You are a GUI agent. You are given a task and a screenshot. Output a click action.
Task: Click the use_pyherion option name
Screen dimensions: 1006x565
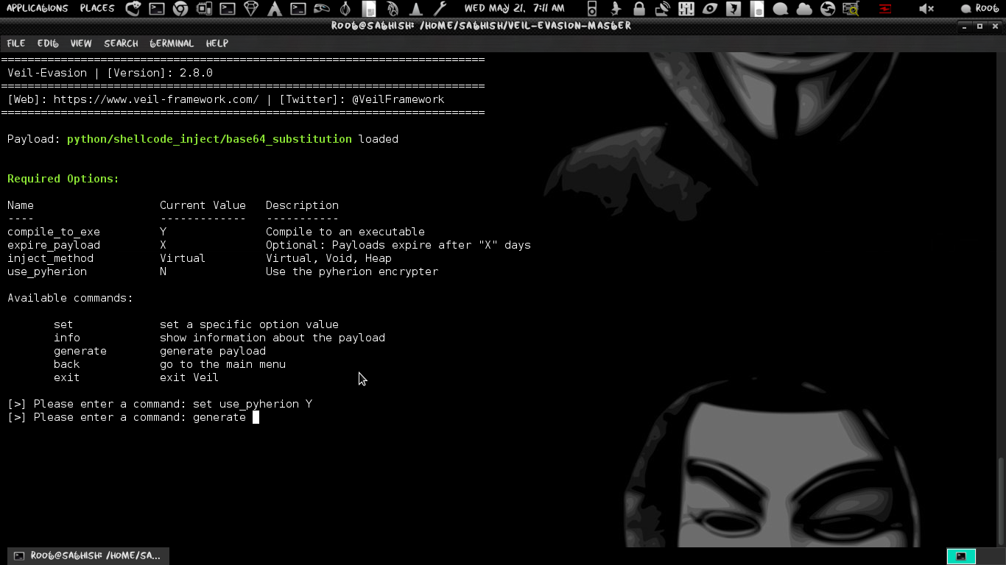click(x=47, y=271)
